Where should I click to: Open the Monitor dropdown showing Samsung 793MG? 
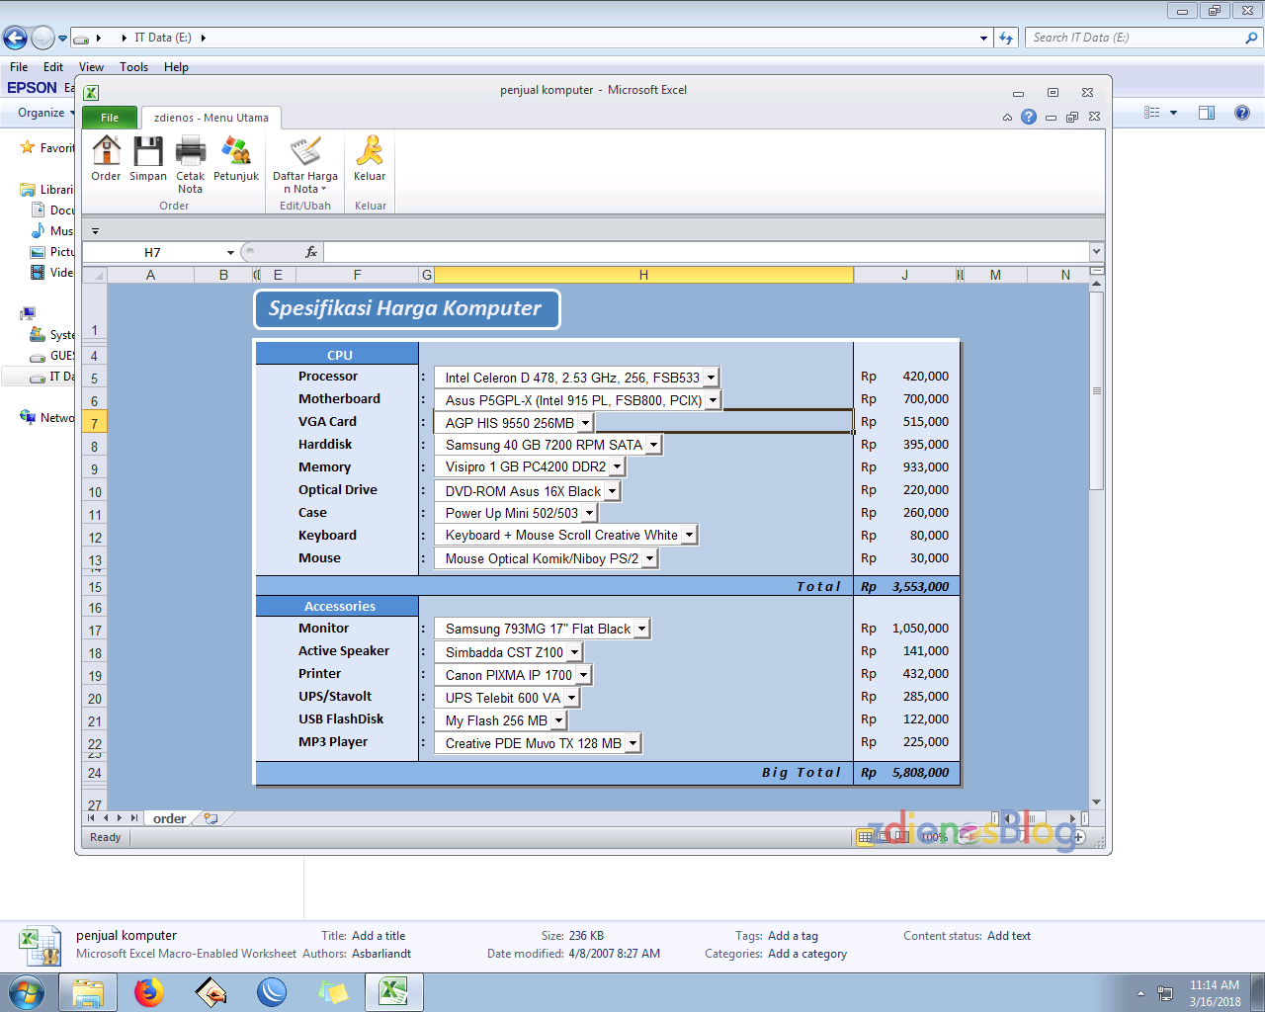640,628
